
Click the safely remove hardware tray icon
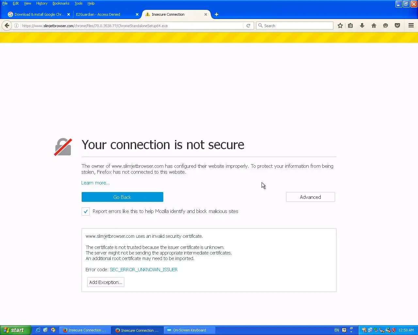click(376, 330)
